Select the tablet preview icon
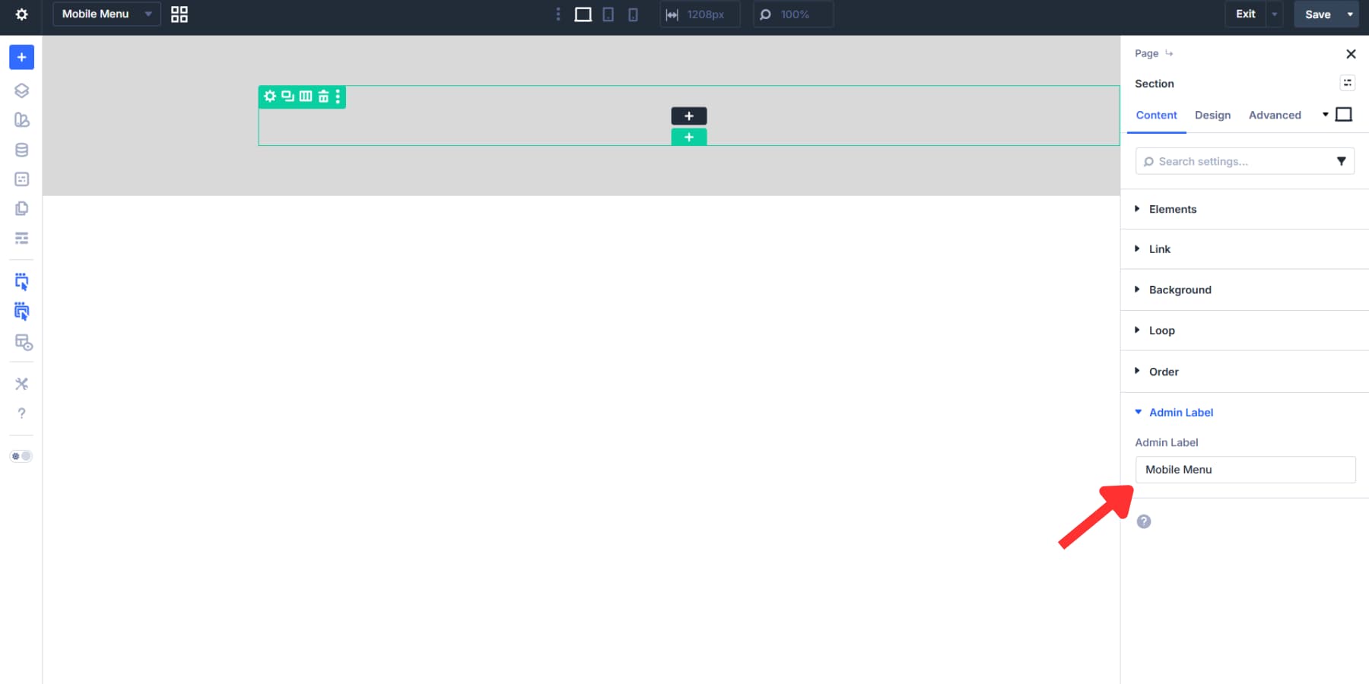This screenshot has height=684, width=1369. coord(608,14)
